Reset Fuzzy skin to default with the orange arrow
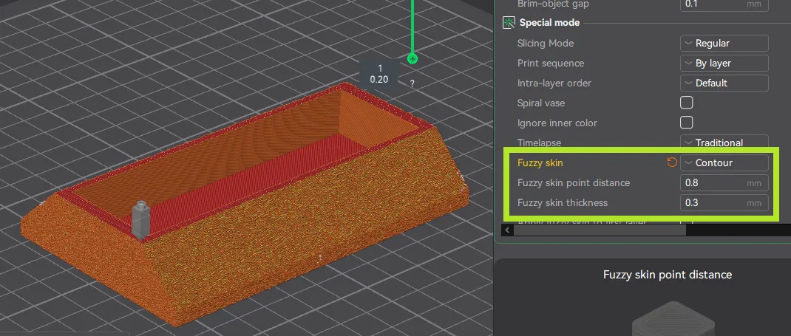Viewport: 791px width, 336px height. click(672, 162)
